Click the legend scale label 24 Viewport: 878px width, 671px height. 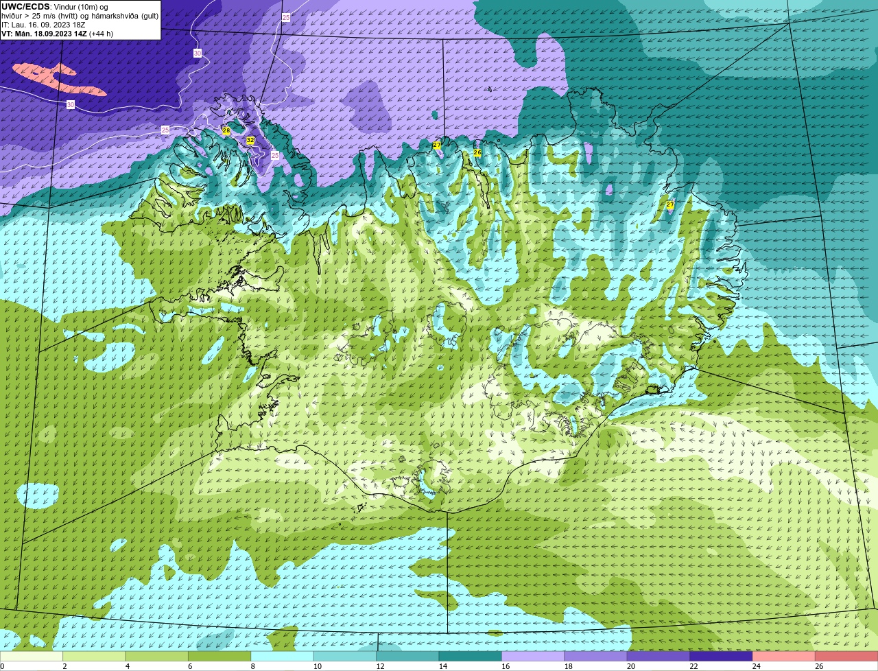click(x=757, y=666)
